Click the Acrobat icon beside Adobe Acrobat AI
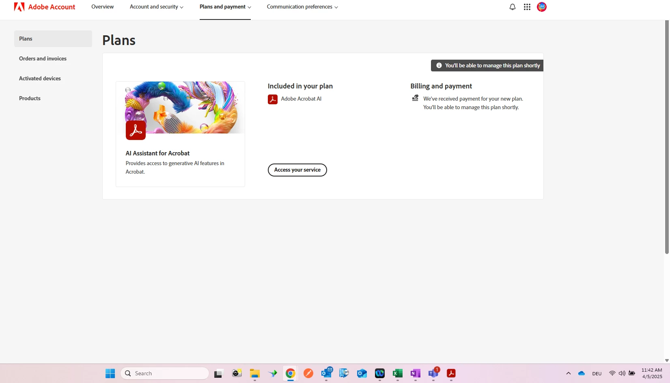This screenshot has height=383, width=670. [273, 99]
